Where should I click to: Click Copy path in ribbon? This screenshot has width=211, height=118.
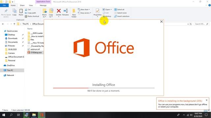tap(30, 13)
